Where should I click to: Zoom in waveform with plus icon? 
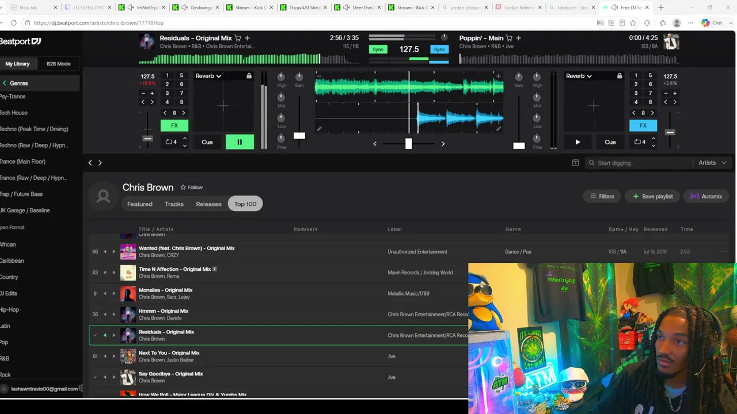499,76
